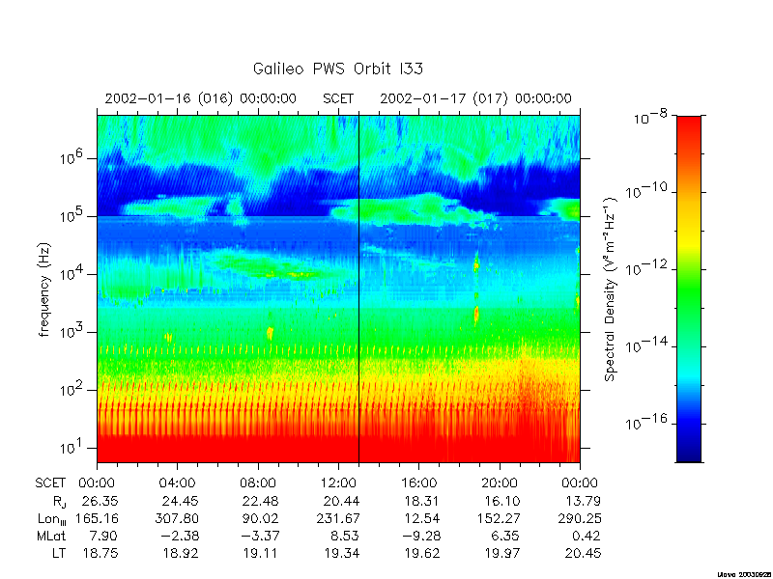Click the spectral density color bar

click(x=689, y=289)
